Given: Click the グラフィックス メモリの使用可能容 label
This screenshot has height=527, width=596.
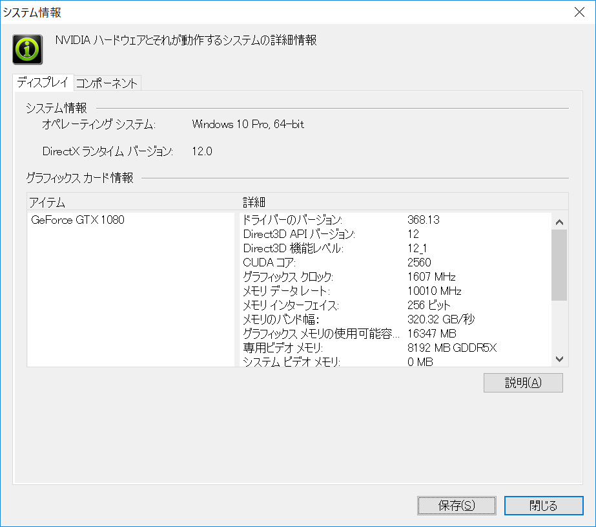Looking at the screenshot, I should tap(321, 334).
